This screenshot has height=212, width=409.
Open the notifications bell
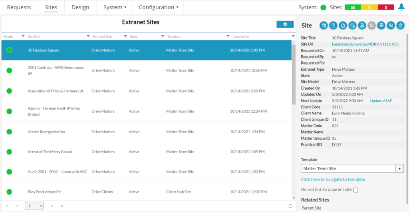pos(401,7)
